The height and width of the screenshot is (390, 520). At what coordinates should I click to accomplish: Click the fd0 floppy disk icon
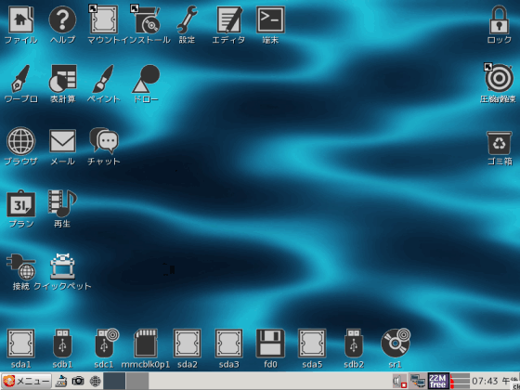point(270,344)
